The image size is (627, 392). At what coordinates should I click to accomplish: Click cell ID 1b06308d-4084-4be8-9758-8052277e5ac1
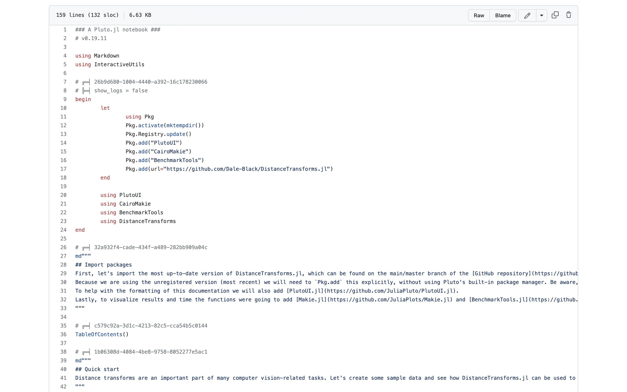[x=150, y=352]
